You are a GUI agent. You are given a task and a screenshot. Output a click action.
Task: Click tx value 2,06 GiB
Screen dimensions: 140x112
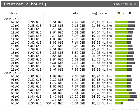(x=56, y=90)
